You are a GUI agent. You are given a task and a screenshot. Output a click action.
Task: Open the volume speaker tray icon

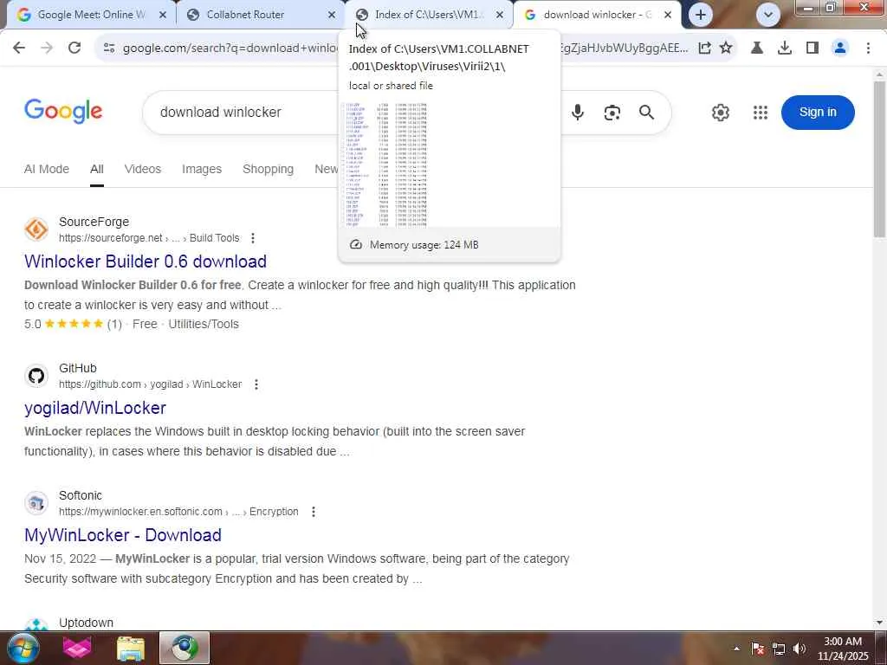point(800,649)
